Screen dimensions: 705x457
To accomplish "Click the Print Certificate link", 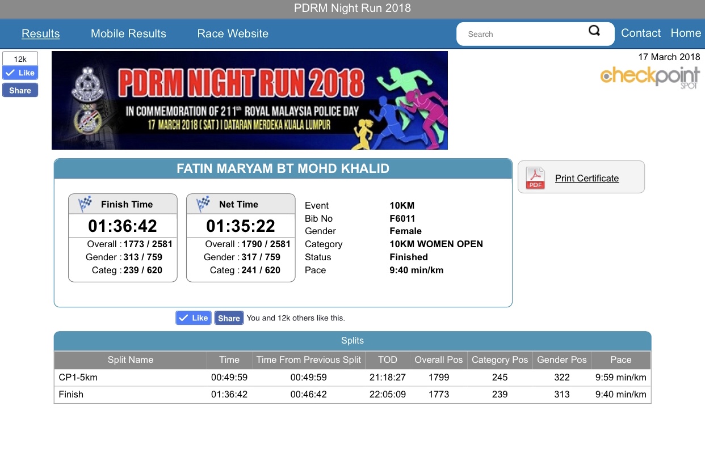I will pos(586,178).
